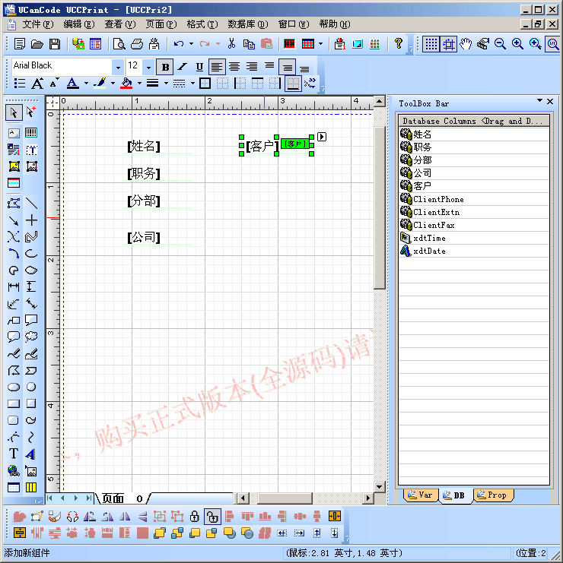Choose the large T text tool
The height and width of the screenshot is (563, 563).
tap(14, 454)
